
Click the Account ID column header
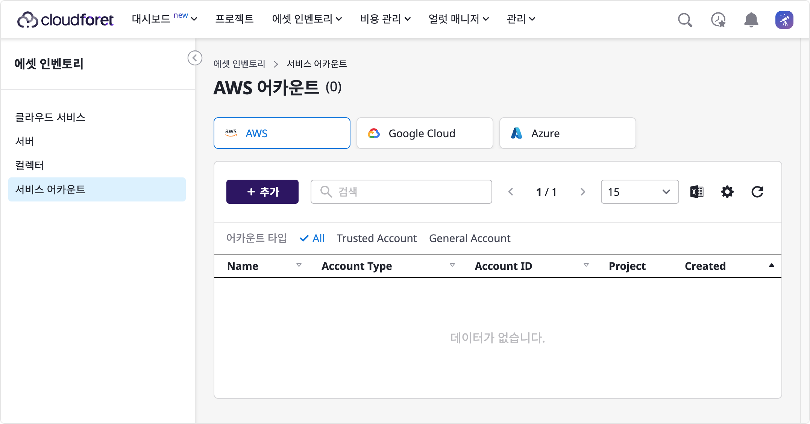503,266
